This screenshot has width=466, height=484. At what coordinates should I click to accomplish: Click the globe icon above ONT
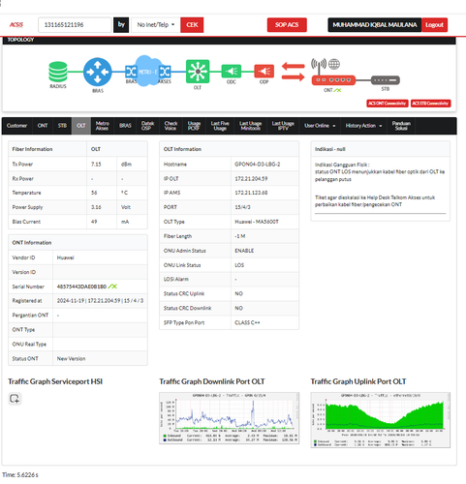coord(334,64)
